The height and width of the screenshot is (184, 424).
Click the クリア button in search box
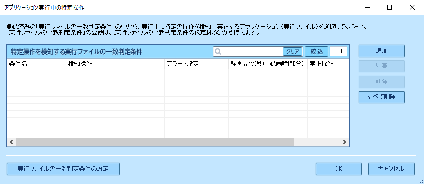[x=293, y=51]
